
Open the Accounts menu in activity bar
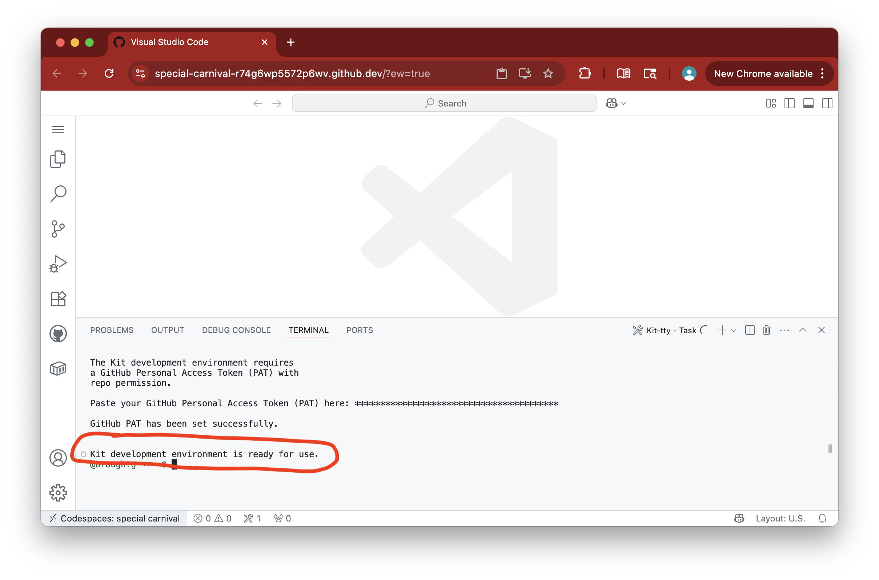(x=58, y=458)
